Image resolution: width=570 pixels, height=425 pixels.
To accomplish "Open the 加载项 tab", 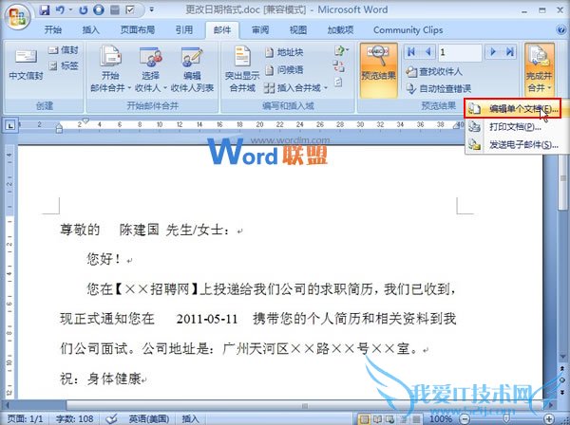I will [340, 29].
